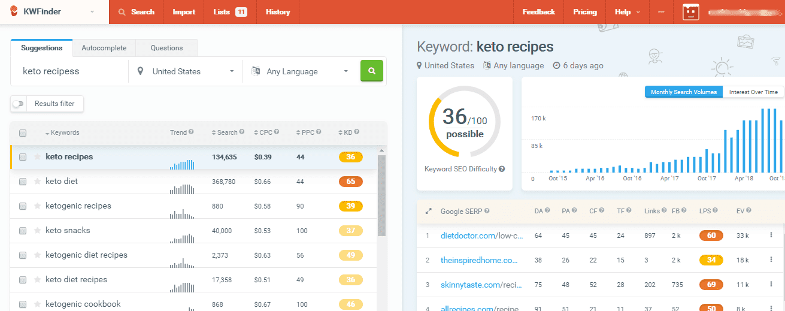This screenshot has width=785, height=311.
Task: Star the keto diet keyword
Action: pyautogui.click(x=38, y=182)
